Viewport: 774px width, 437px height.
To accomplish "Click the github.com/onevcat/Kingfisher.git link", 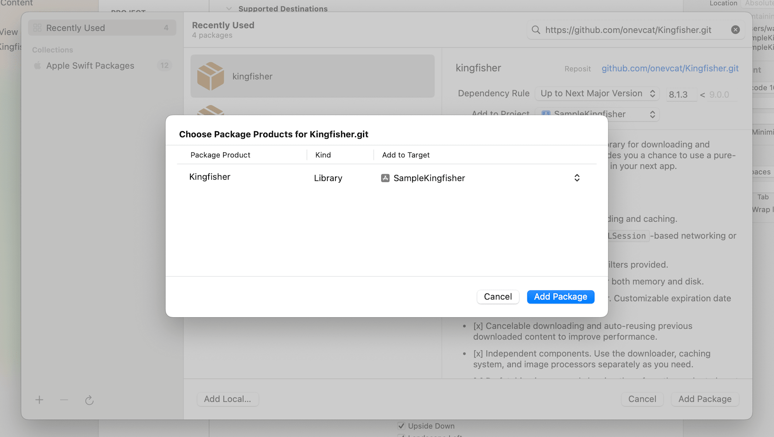I will click(670, 68).
